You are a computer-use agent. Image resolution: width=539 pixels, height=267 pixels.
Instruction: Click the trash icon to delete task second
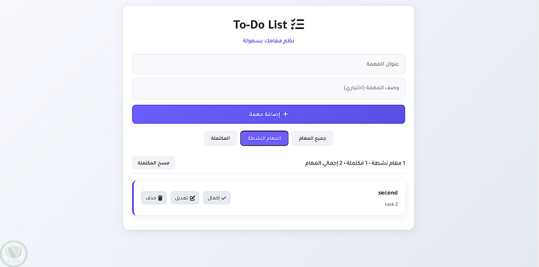pos(160,198)
